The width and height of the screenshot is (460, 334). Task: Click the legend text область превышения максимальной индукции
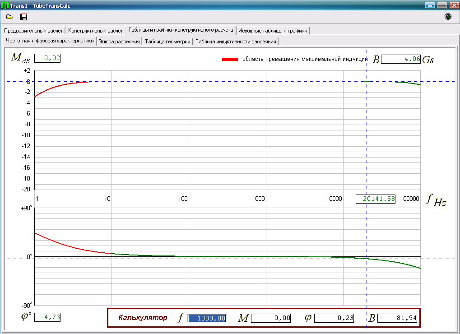tap(305, 59)
